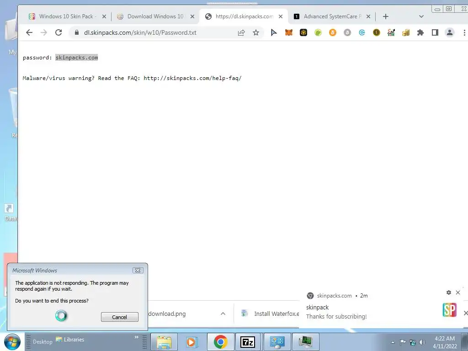The image size is (468, 351).
Task: Click the cursor arrow extension icon
Action: coord(274,32)
